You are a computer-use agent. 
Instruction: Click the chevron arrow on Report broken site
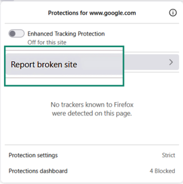click(171, 62)
